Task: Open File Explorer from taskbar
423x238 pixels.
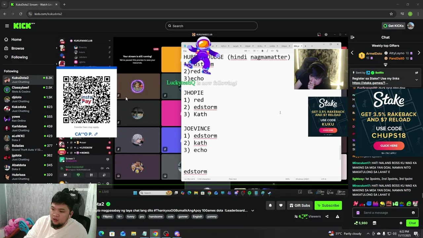Action: (x=134, y=234)
